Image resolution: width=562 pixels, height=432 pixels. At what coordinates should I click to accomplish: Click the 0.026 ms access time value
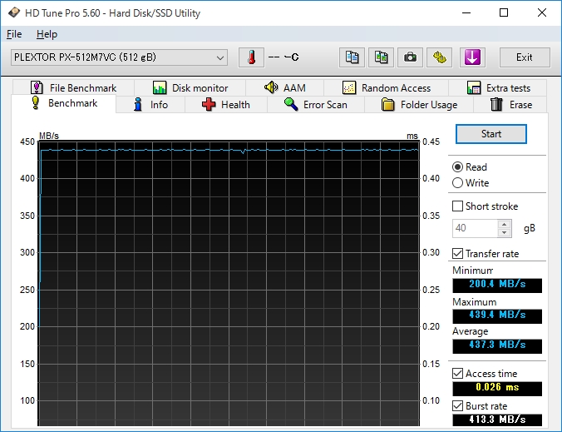tap(497, 388)
